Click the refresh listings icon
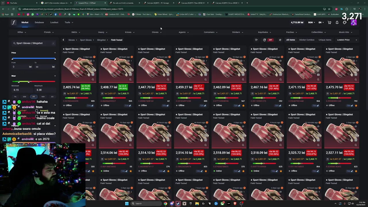 pyautogui.click(x=280, y=40)
